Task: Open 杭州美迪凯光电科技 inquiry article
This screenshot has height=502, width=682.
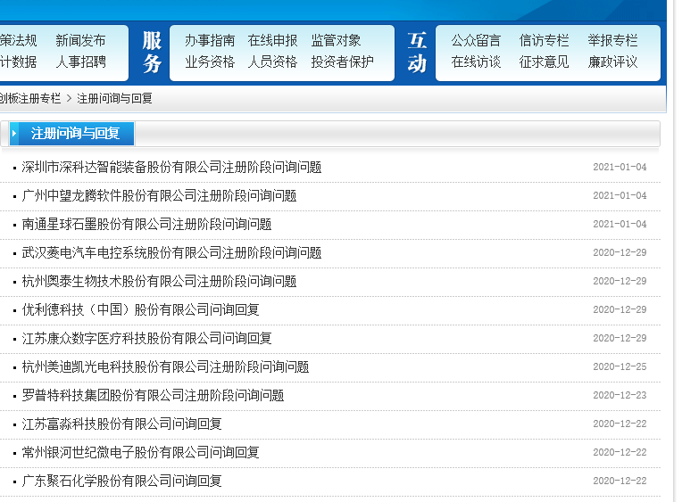Action: tap(165, 366)
